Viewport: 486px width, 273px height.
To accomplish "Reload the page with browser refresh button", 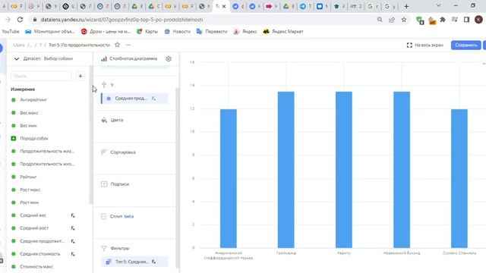I will point(21,20).
